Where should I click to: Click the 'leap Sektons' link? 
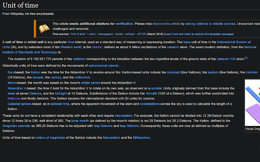point(129,126)
